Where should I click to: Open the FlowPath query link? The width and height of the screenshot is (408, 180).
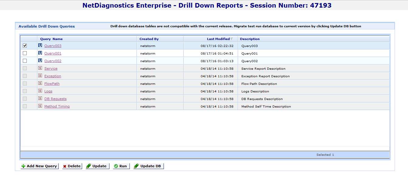point(52,84)
